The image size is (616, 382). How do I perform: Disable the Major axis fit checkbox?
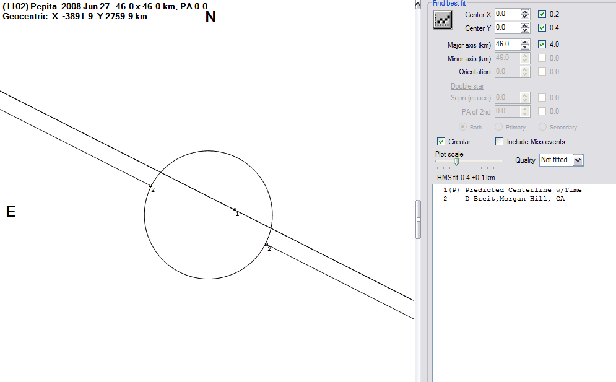542,45
